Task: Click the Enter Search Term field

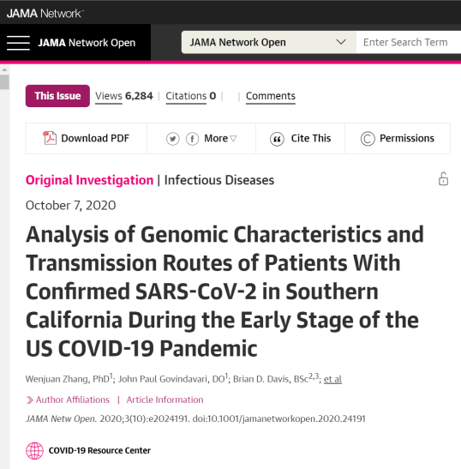Action: [409, 42]
